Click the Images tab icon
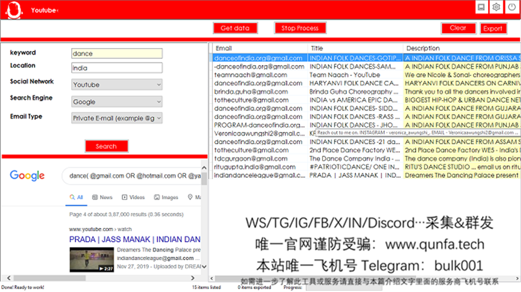Image resolution: width=521 pixels, height=292 pixels. tap(157, 197)
